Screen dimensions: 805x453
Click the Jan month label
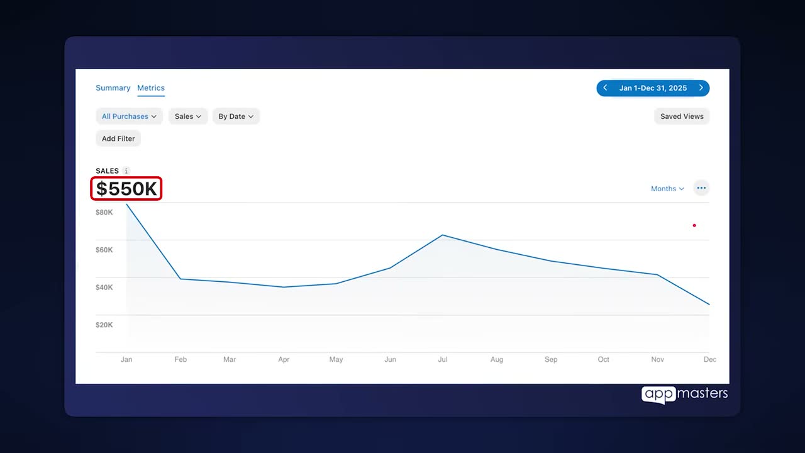pos(126,360)
